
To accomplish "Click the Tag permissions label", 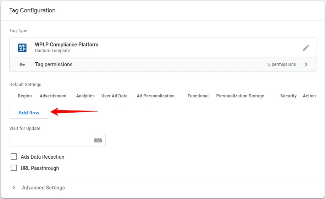I will (54, 64).
